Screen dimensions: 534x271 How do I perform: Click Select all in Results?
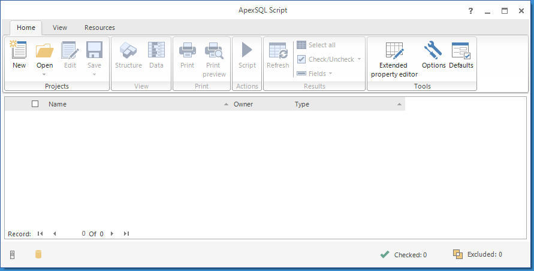point(316,45)
